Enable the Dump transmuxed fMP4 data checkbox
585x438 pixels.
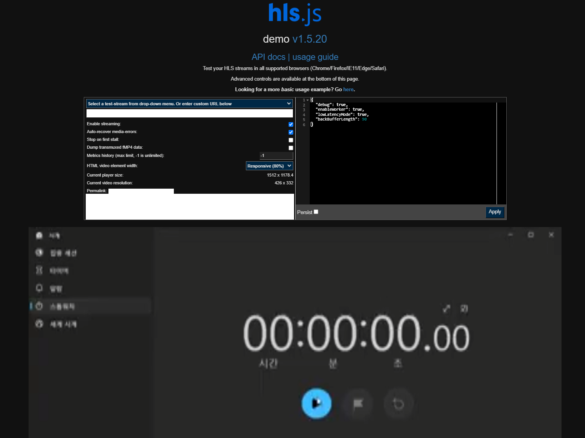[291, 148]
